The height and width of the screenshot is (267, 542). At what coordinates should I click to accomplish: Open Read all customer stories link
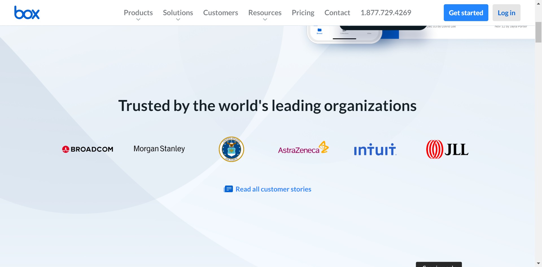[273, 189]
